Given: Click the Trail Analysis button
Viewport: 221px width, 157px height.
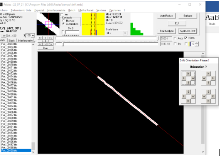Looking at the screenshot, I should coord(167,31).
